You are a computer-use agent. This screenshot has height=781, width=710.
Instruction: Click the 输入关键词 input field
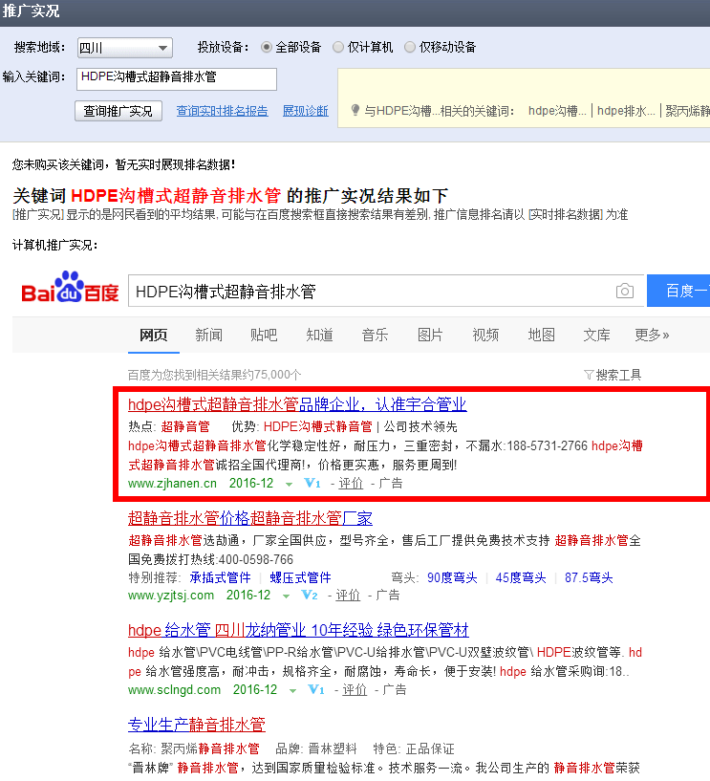click(x=177, y=78)
